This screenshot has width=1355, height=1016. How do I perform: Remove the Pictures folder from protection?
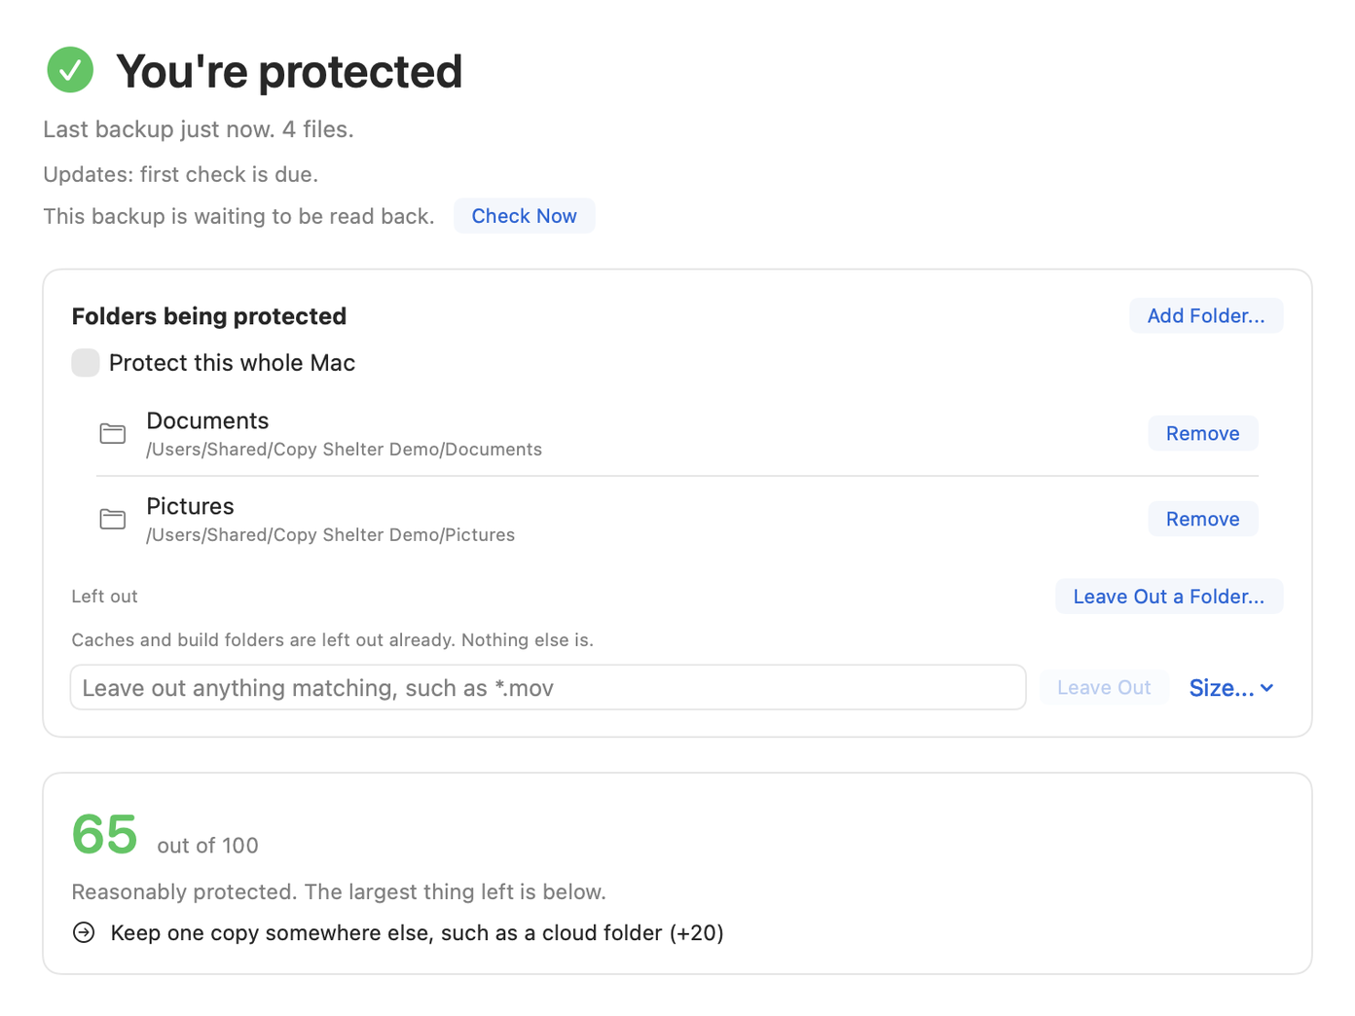tap(1202, 519)
